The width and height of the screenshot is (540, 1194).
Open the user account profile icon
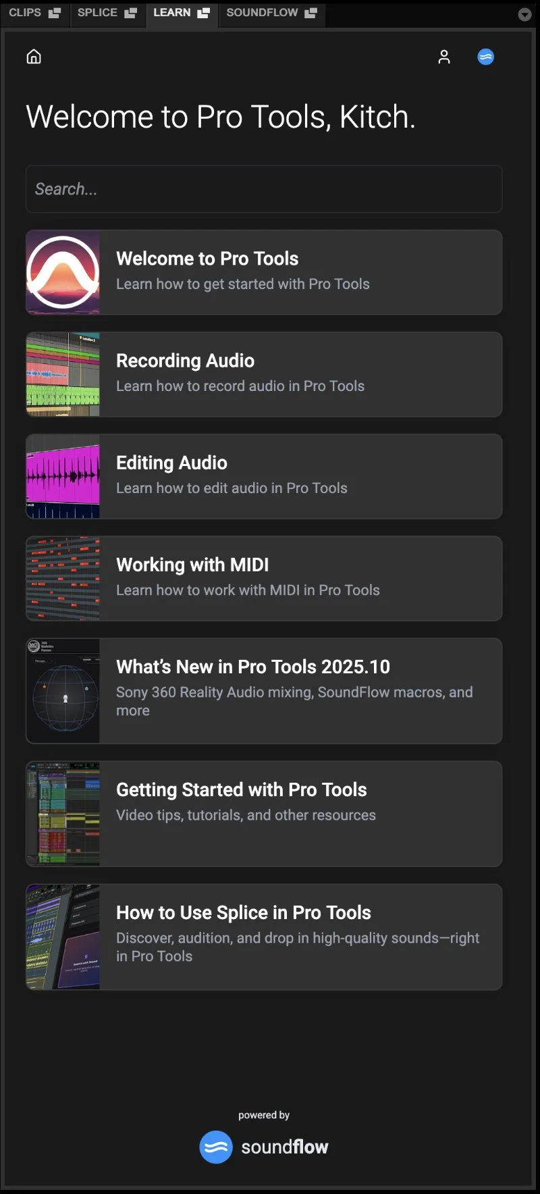tap(444, 57)
